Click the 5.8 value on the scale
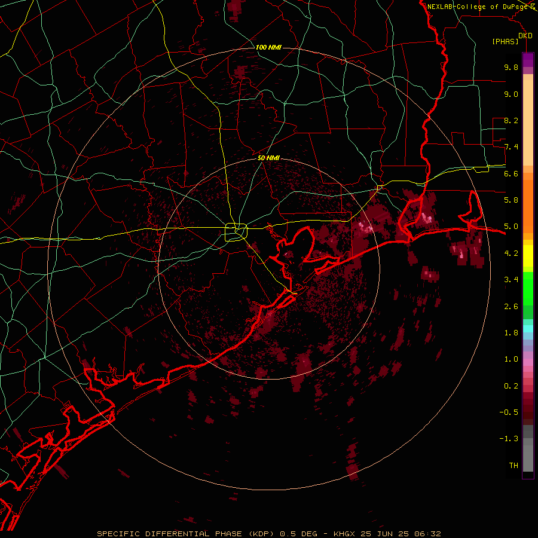Screen dimensions: 538x538 point(511,200)
